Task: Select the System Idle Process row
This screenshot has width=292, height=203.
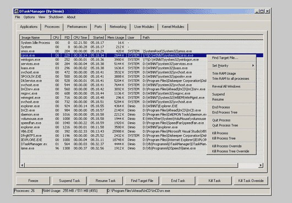Action: (x=142, y=43)
